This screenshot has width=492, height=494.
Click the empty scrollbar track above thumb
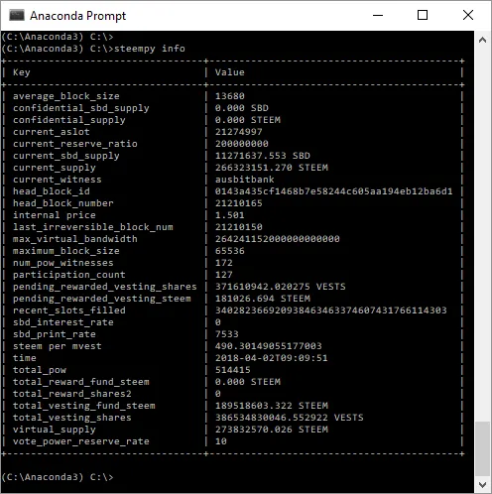click(482, 235)
